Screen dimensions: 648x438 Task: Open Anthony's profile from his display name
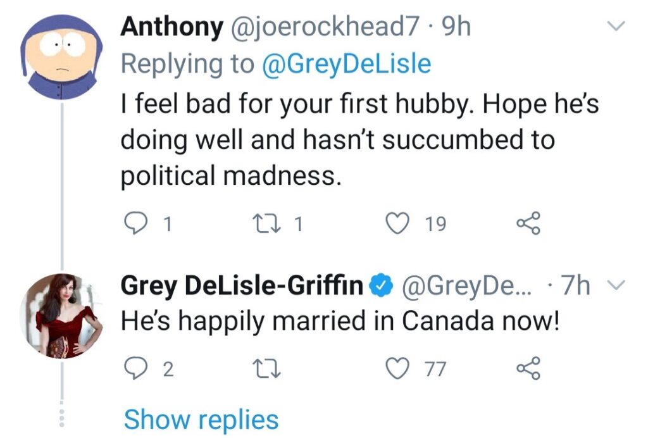click(x=171, y=27)
